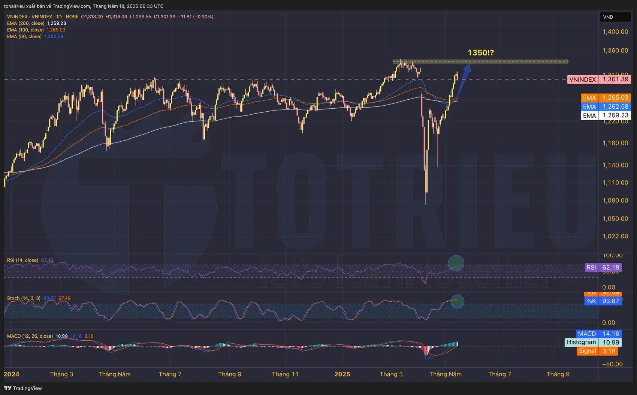Open the VND currency selector
This screenshot has height=395, width=637.
point(615,17)
